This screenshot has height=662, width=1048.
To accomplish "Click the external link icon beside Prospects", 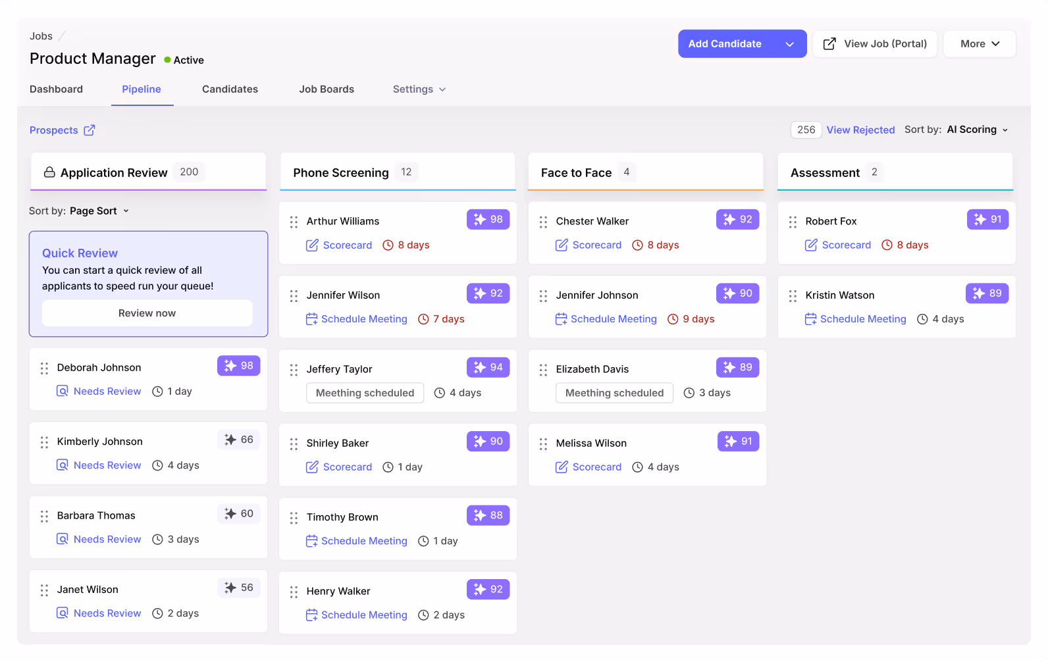I will (90, 130).
